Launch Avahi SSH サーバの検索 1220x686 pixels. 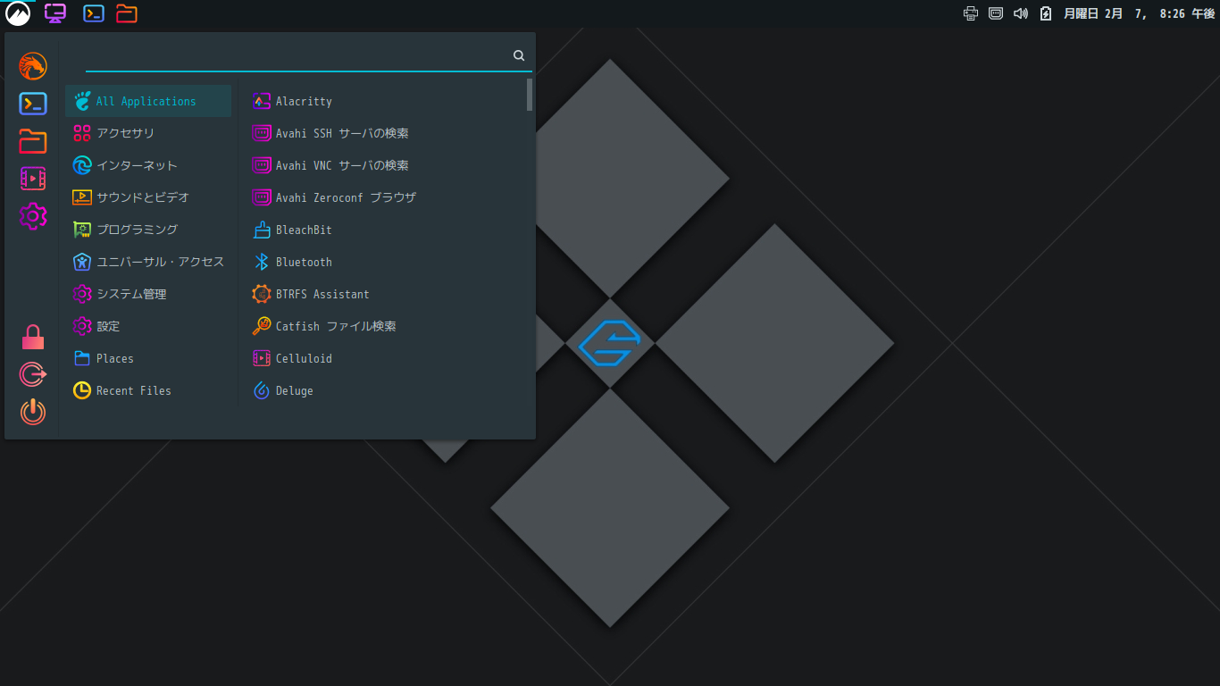click(x=385, y=133)
